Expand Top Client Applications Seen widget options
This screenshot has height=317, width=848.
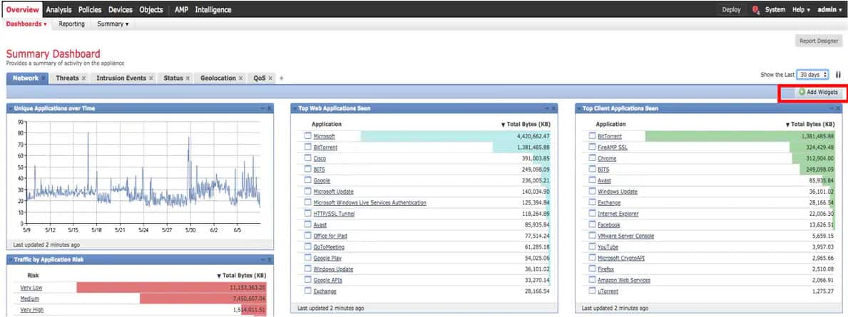click(579, 108)
